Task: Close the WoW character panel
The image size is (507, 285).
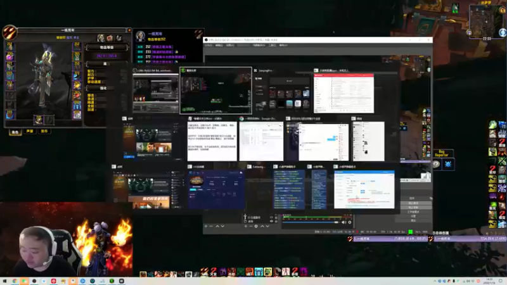Action: coord(129,30)
